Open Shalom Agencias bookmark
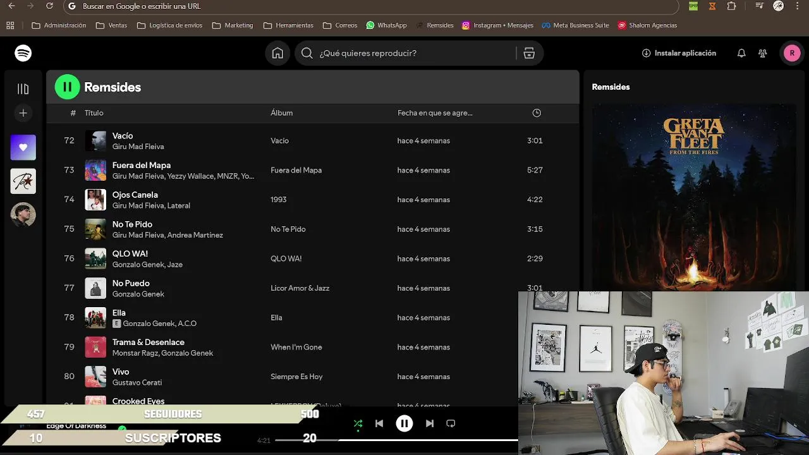 click(647, 25)
